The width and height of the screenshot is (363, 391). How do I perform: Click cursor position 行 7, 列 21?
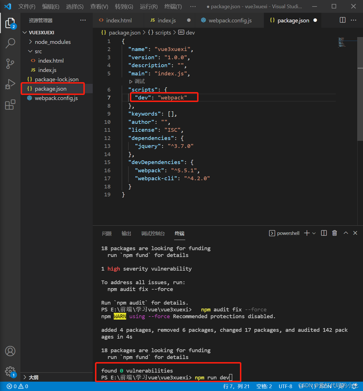pyautogui.click(x=236, y=386)
